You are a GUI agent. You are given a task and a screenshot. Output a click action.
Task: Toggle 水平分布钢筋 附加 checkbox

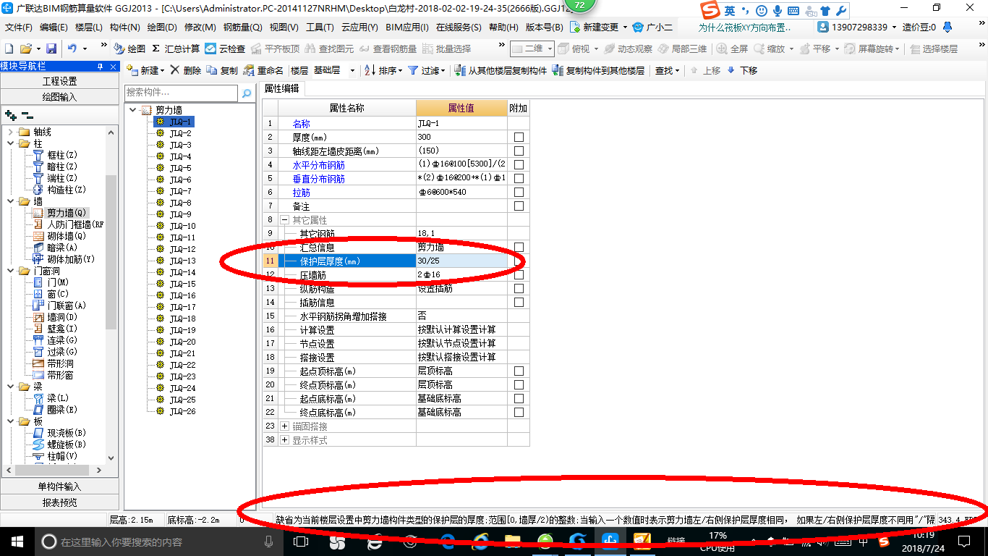point(519,165)
